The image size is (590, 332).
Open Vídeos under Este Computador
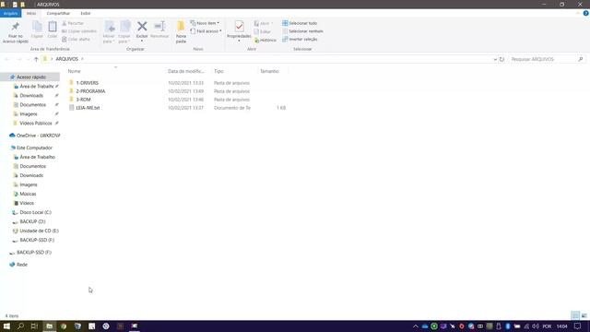[27, 203]
